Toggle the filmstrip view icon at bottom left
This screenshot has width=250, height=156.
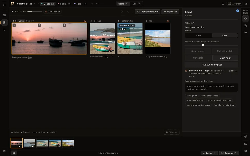click(x=14, y=153)
